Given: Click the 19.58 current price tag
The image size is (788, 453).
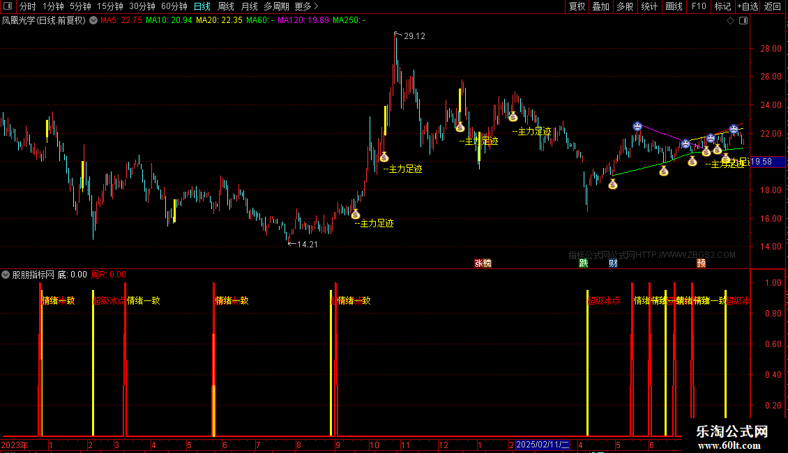Looking at the screenshot, I should coord(767,162).
